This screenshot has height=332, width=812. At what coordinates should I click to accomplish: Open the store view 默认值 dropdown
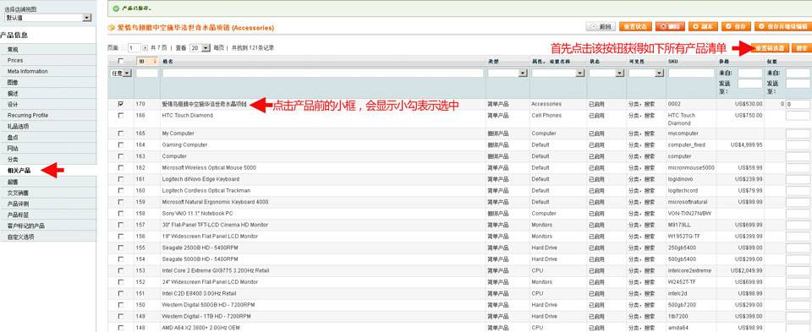click(x=47, y=18)
